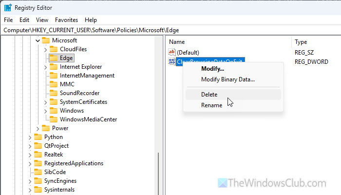Screen dimensions: 341x195
Task: Select the WindowsMediaCenter key label
Action: (88, 119)
